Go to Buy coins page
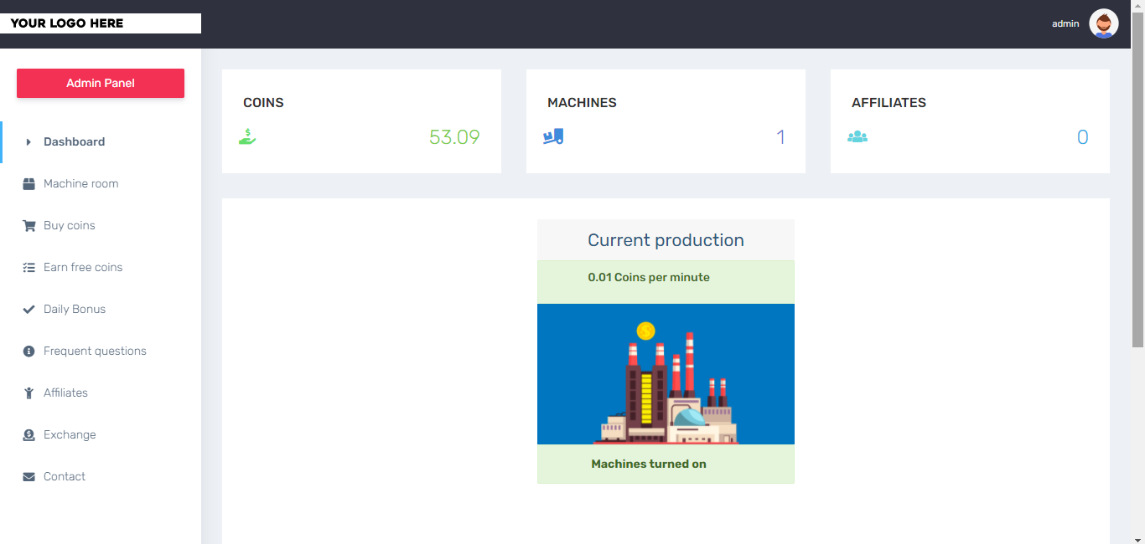This screenshot has width=1145, height=544. click(101, 226)
